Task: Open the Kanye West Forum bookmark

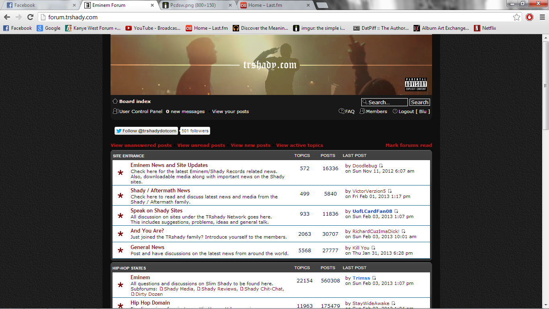Action: [x=93, y=28]
